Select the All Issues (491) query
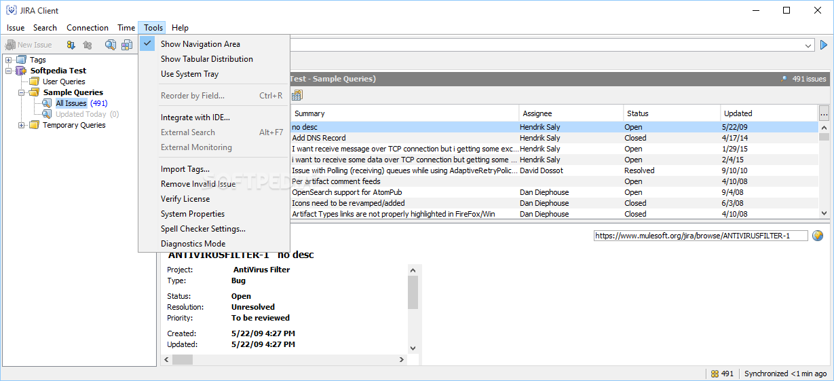Screen dimensions: 834x381 pyautogui.click(x=81, y=103)
